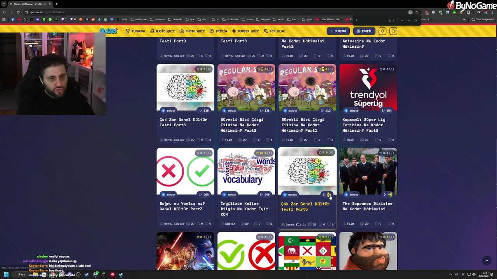
Task: Open the flags collage quiz thumbnail
Action: pos(307,251)
